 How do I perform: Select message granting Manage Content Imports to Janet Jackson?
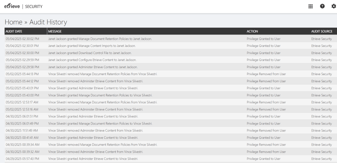pos(92,46)
